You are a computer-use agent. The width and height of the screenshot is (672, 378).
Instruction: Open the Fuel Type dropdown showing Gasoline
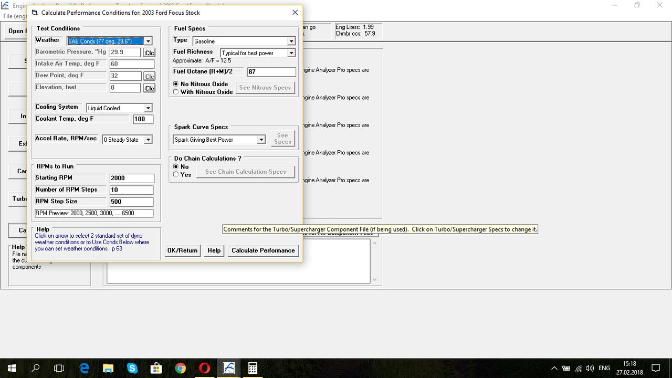[x=291, y=41]
